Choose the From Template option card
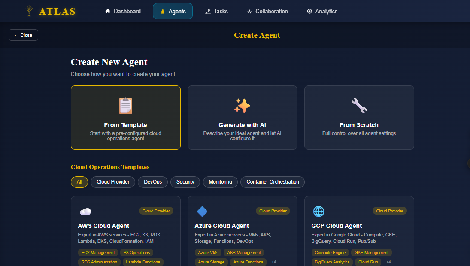The image size is (470, 266). point(126,118)
